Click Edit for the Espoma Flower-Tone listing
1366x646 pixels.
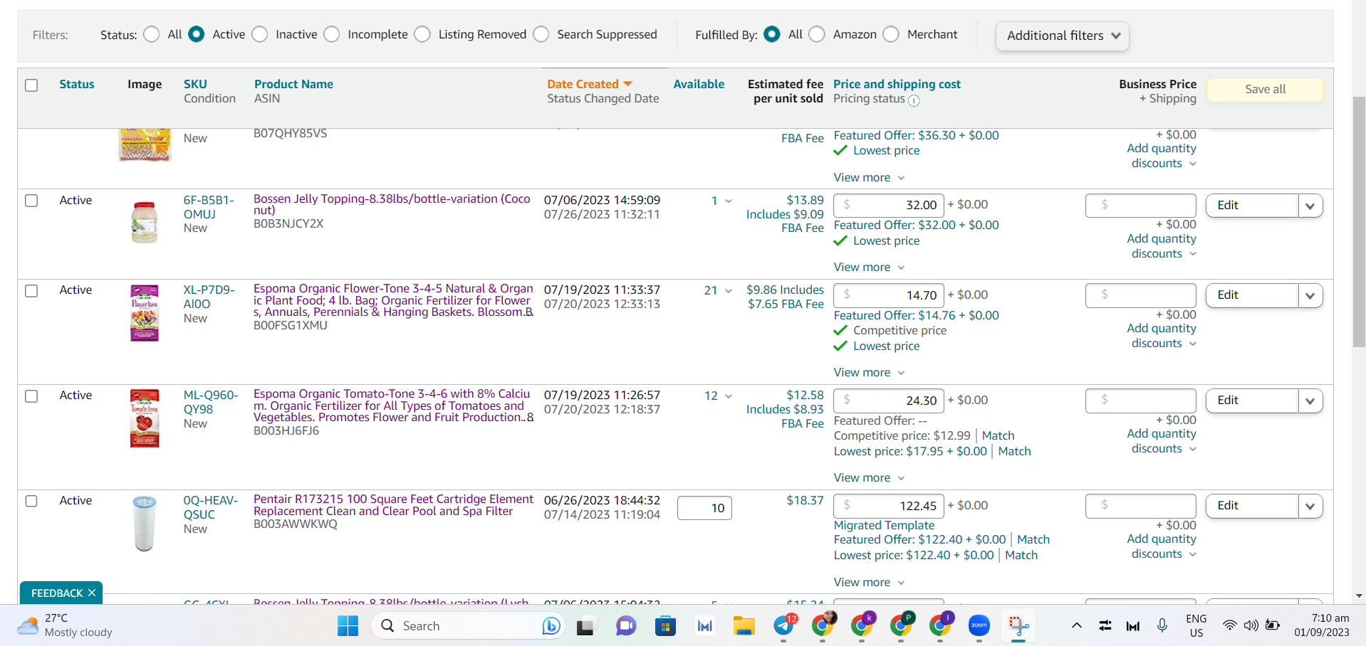[x=1252, y=295]
